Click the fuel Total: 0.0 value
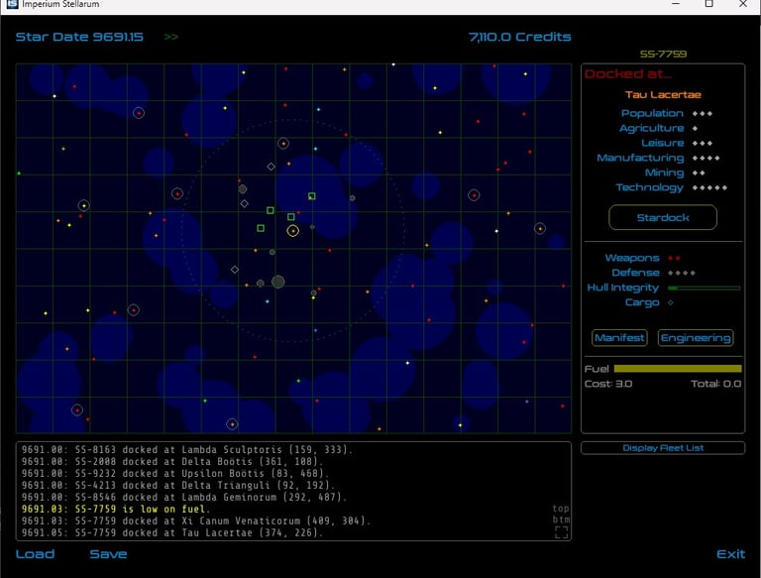The height and width of the screenshot is (578, 761). pos(715,384)
